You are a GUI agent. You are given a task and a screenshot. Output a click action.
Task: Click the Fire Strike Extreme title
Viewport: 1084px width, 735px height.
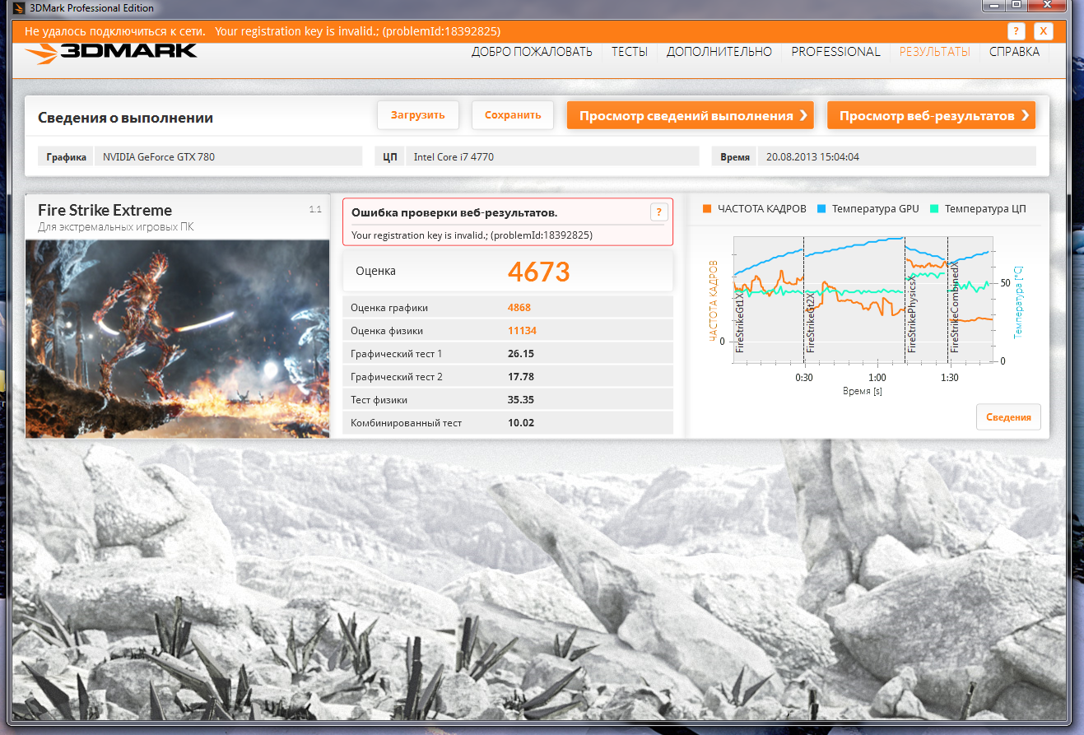[105, 210]
